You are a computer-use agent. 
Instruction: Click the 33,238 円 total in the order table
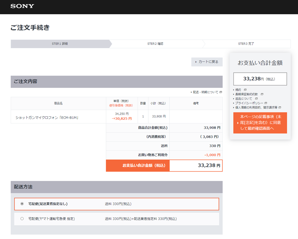point(209,165)
